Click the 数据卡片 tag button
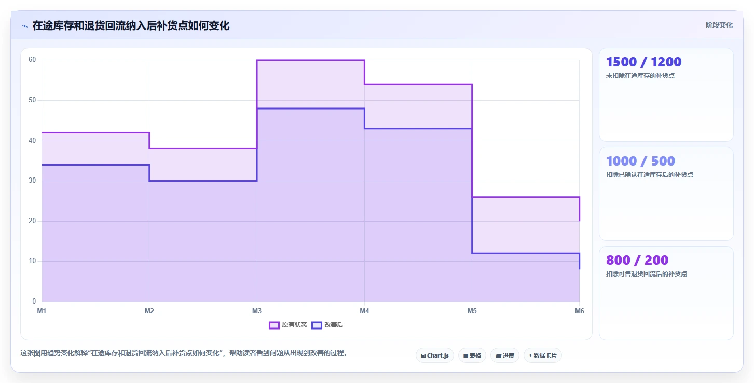The height and width of the screenshot is (383, 754). tap(543, 355)
